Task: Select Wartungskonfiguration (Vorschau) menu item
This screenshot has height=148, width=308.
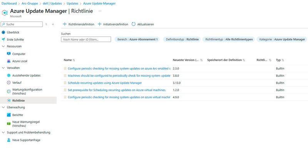Action: [x=27, y=91]
